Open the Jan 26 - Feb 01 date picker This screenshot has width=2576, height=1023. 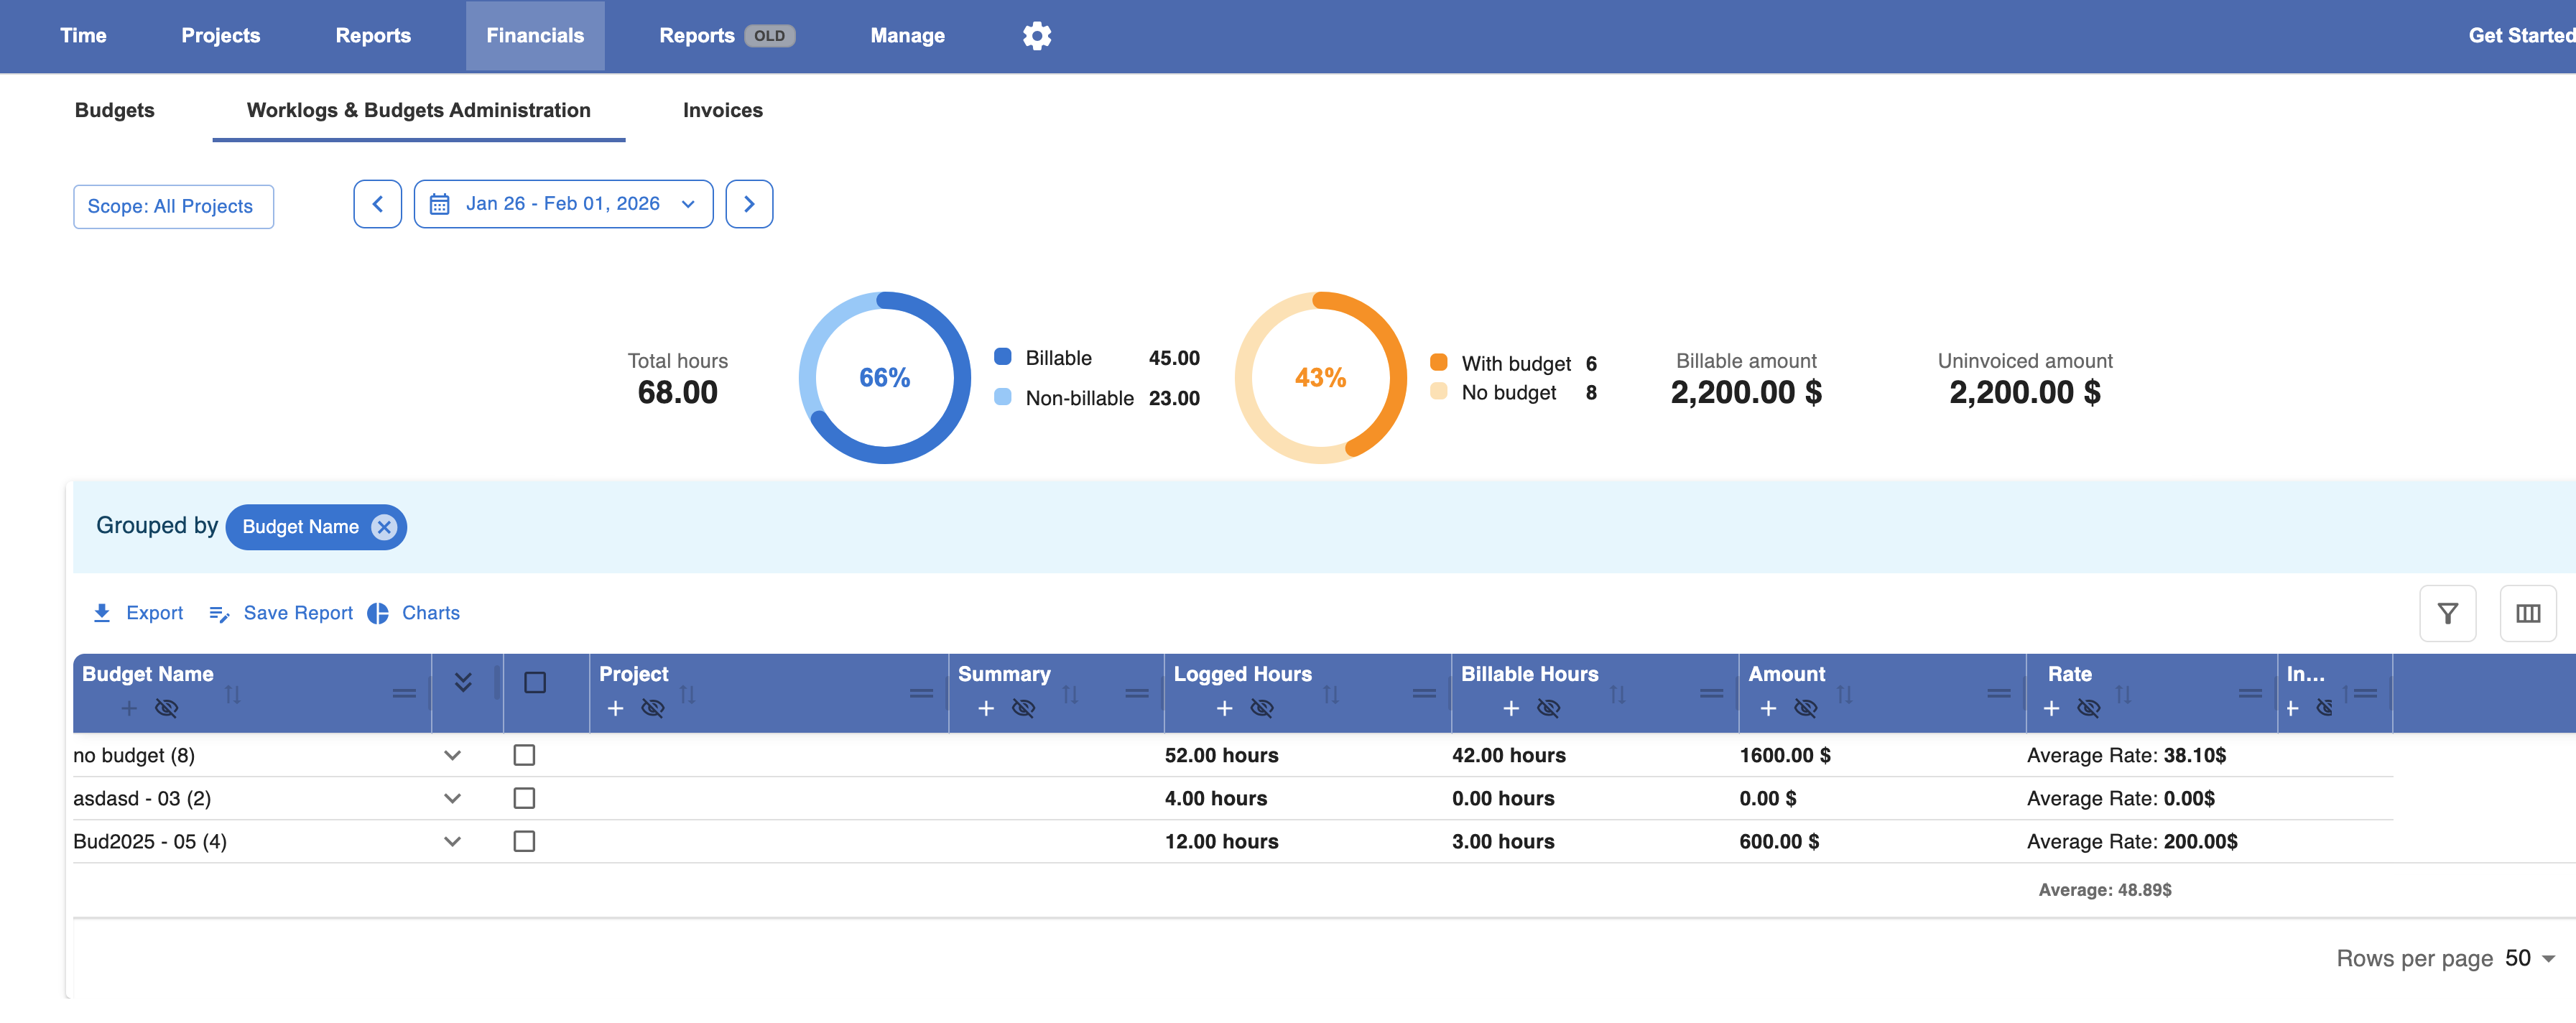[x=563, y=204]
